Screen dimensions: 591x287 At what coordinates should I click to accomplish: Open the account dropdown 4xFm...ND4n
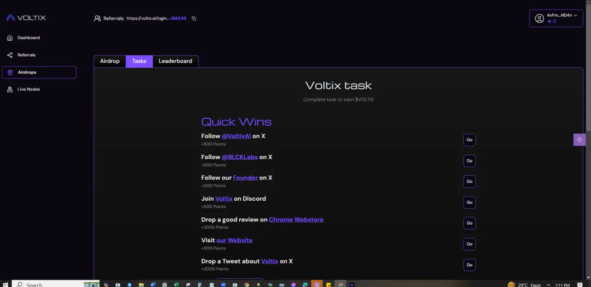pos(556,18)
